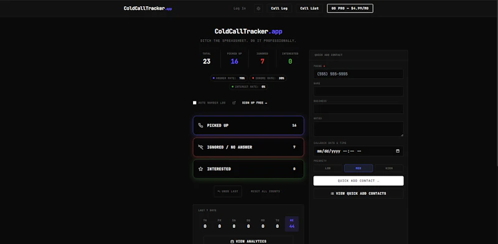
Task: Click the Callback Date & Time field
Action: point(359,151)
